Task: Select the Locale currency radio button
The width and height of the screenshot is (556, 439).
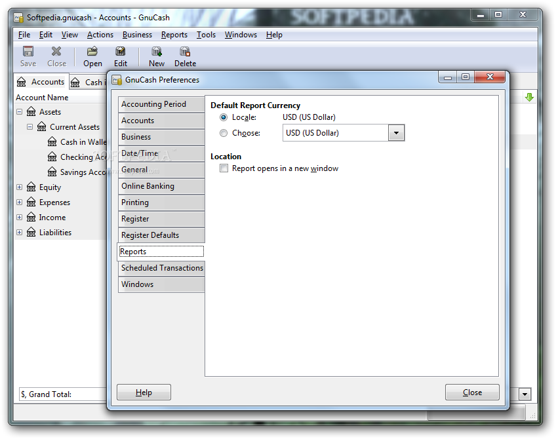Action: (224, 117)
